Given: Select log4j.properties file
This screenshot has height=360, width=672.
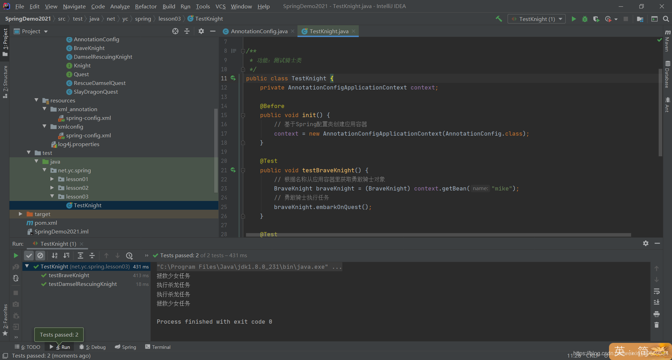Looking at the screenshot, I should [78, 144].
